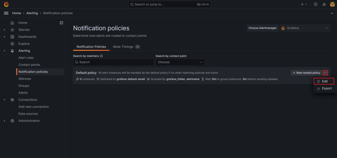Viewport: 337px width, 158px height.
Task: Switch to the Mute Timings tab
Action: pyautogui.click(x=126, y=47)
